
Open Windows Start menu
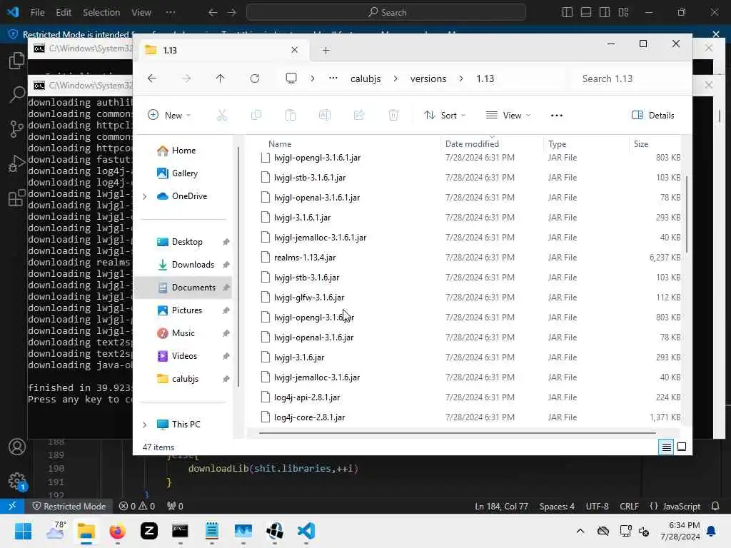coord(23,531)
